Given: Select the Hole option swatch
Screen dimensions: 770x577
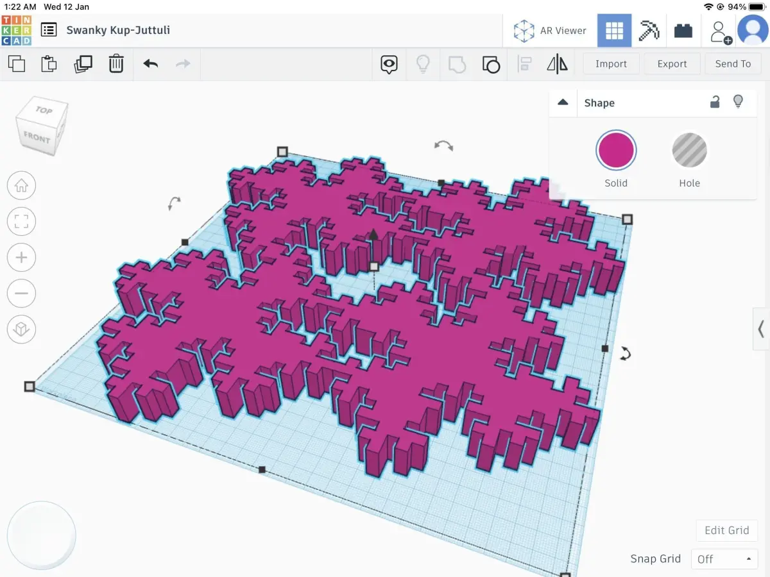Looking at the screenshot, I should (x=689, y=150).
